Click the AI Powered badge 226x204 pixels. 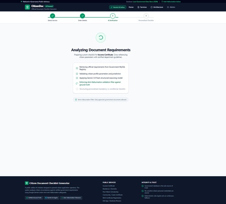pos(49,6)
